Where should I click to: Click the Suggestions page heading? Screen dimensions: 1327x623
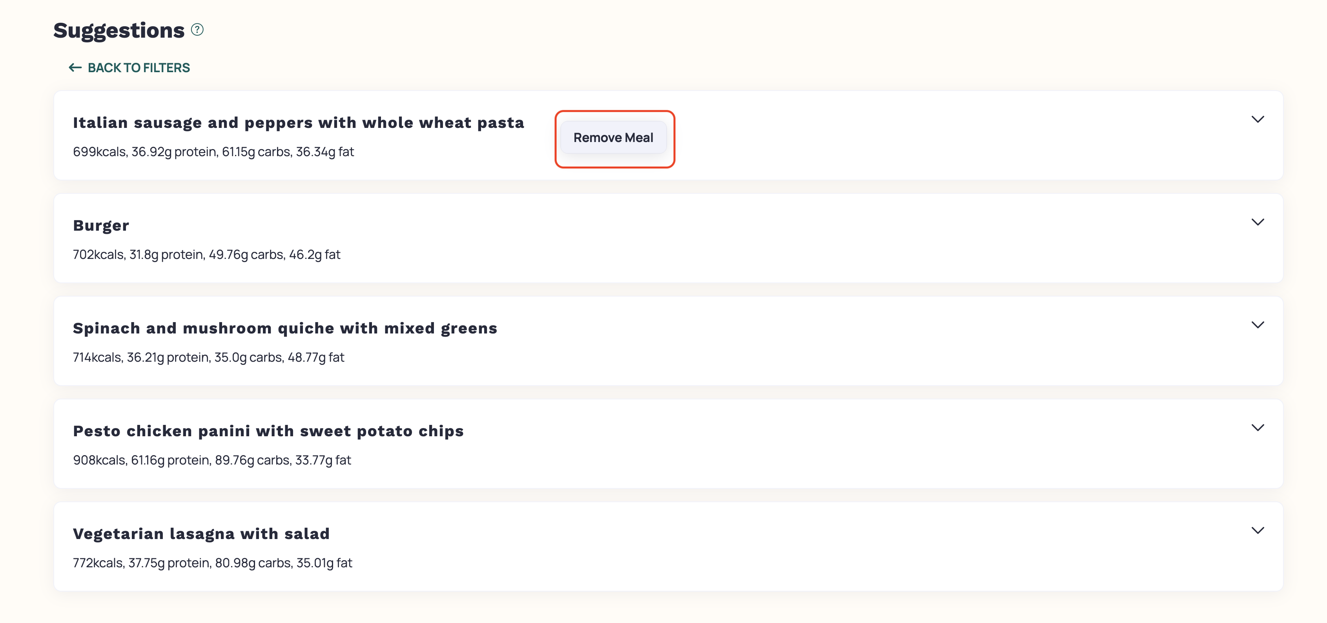pyautogui.click(x=119, y=30)
